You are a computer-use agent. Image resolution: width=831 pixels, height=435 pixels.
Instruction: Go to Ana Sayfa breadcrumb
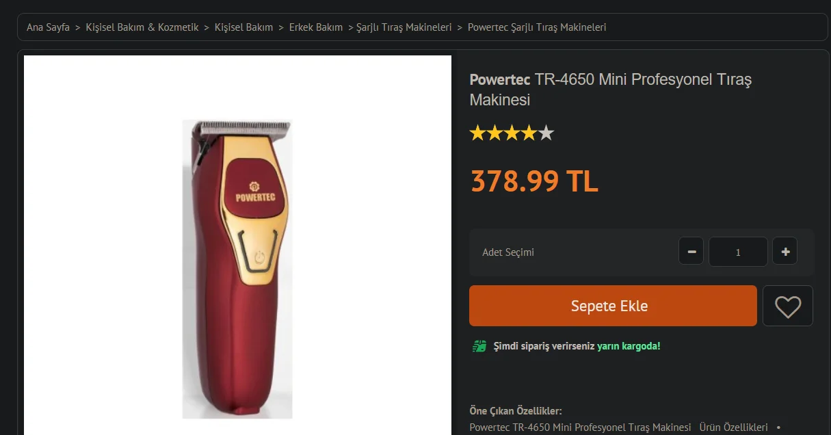[x=48, y=27]
